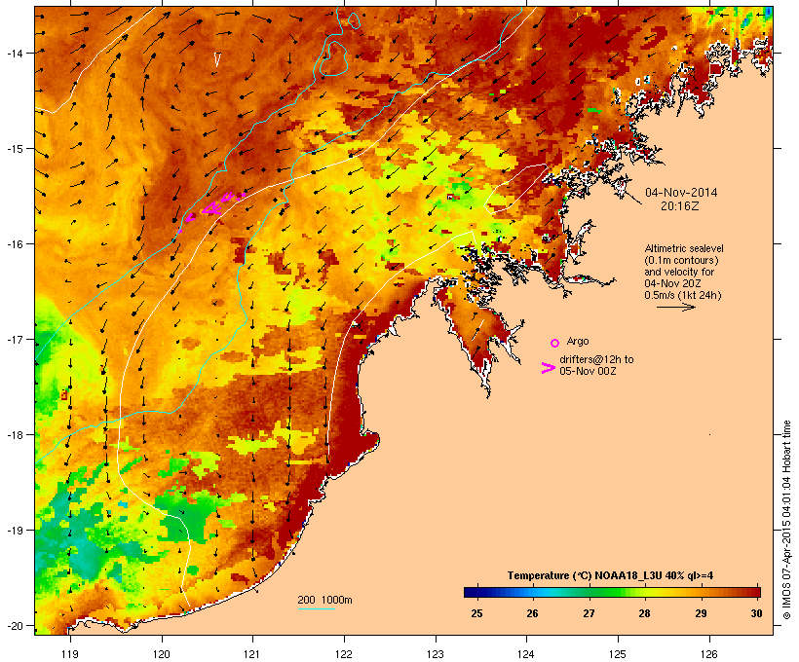Click latitude axis label -16
This screenshot has width=799, height=662.
click(x=15, y=244)
